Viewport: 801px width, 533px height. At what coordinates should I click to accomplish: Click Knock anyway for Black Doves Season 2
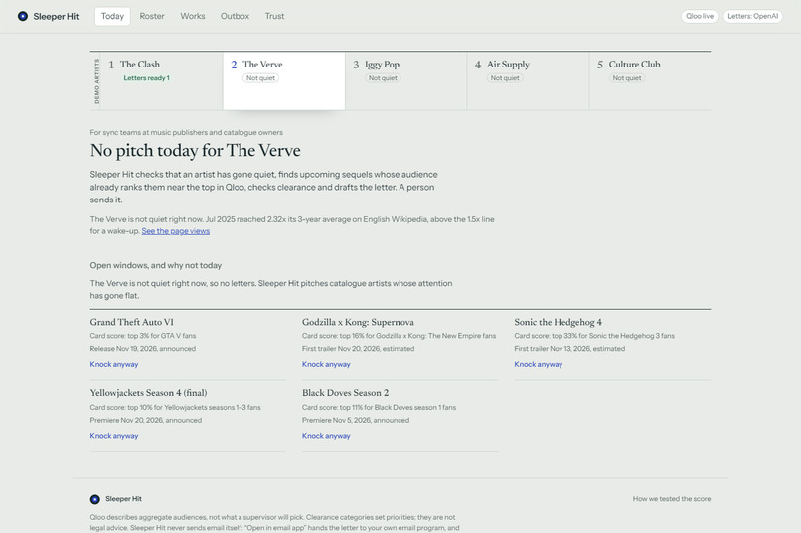click(326, 436)
